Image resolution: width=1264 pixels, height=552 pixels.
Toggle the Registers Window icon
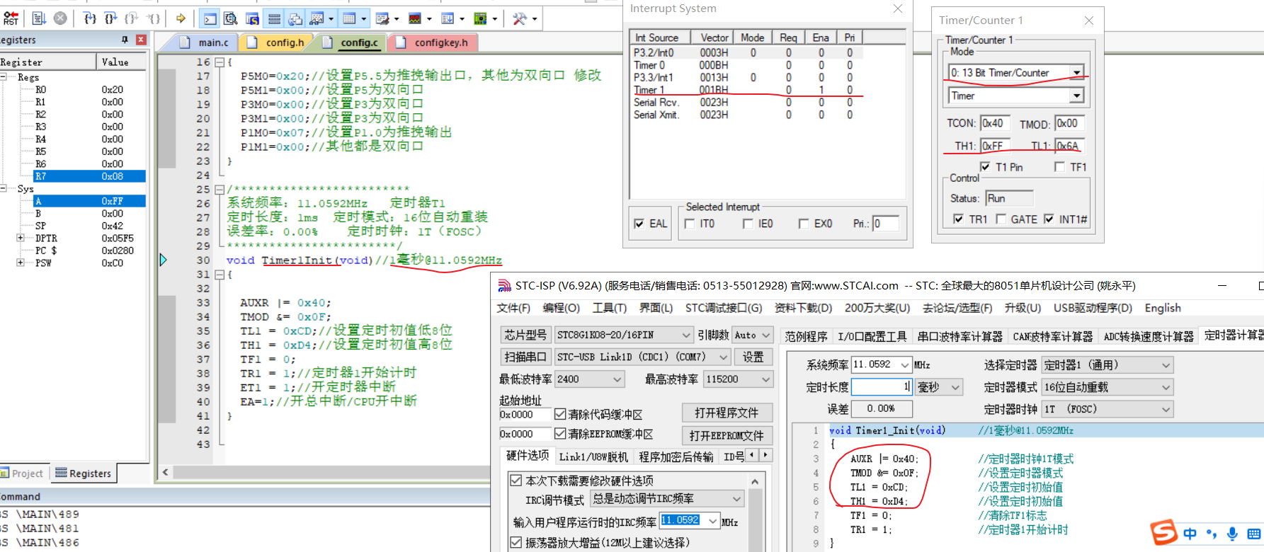(274, 18)
